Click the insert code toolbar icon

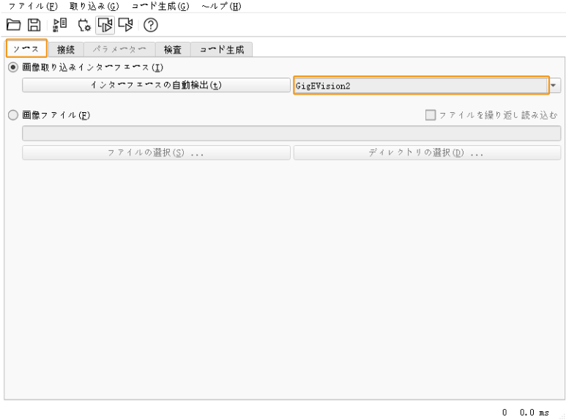(59, 25)
